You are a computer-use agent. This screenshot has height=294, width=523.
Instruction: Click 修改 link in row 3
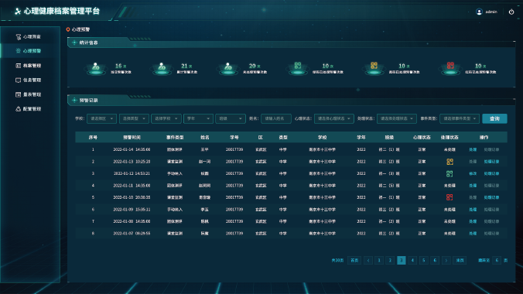(x=473, y=174)
